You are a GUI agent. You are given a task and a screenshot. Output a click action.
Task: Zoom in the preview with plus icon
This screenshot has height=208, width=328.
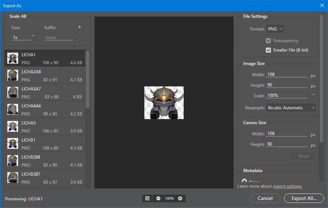[180, 199]
